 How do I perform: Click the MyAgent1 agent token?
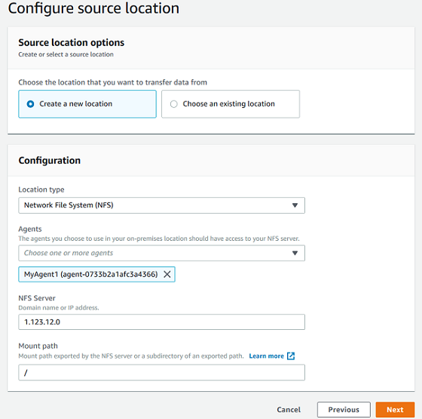(96, 274)
